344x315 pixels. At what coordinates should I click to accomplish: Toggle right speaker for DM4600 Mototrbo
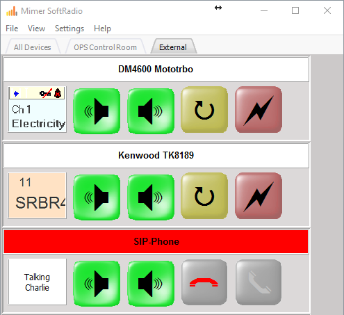pyautogui.click(x=151, y=111)
